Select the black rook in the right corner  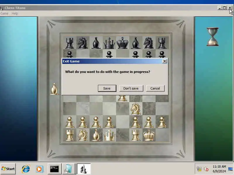point(162,43)
